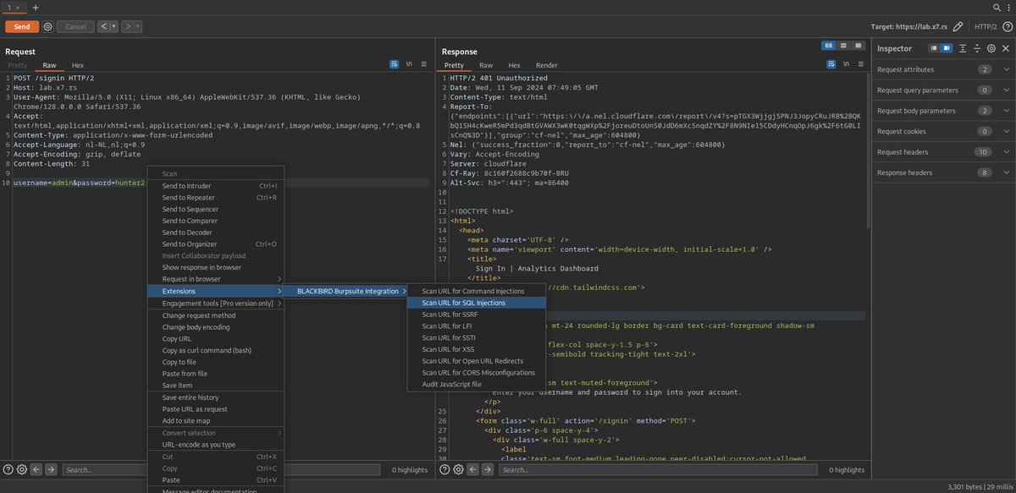Toggle request non-printable \n characters

409,64
